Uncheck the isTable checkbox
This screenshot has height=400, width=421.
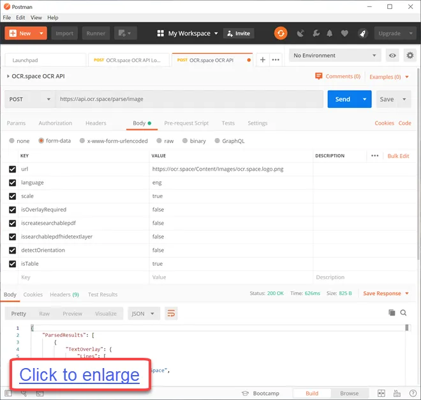12,264
